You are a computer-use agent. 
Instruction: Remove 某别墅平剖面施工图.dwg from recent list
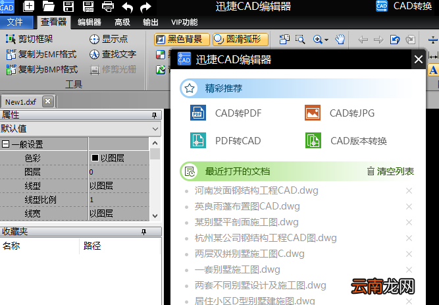tap(409, 222)
